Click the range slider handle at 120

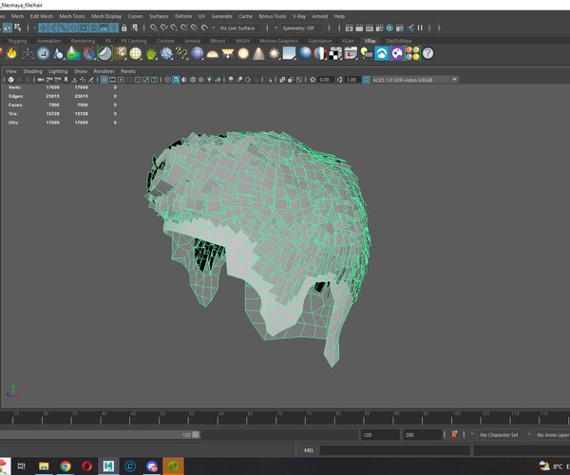[x=196, y=435]
